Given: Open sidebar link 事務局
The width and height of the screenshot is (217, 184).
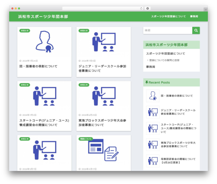Looking at the screenshot, I should click(x=151, y=67).
